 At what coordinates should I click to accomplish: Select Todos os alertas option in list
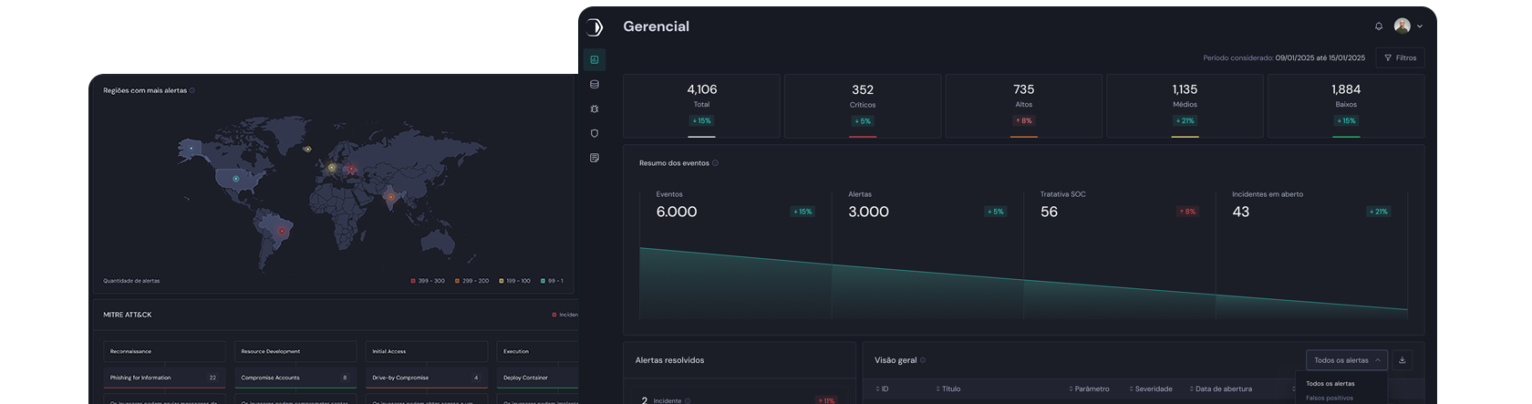1330,384
